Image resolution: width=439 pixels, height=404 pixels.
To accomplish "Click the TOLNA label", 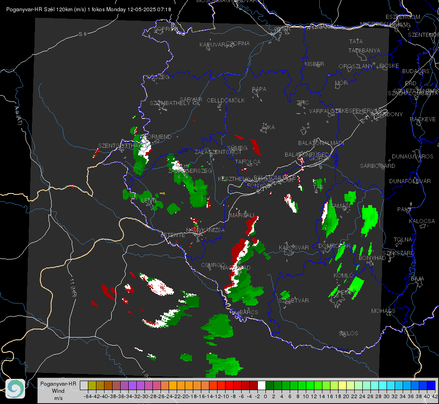I will click(x=403, y=240).
